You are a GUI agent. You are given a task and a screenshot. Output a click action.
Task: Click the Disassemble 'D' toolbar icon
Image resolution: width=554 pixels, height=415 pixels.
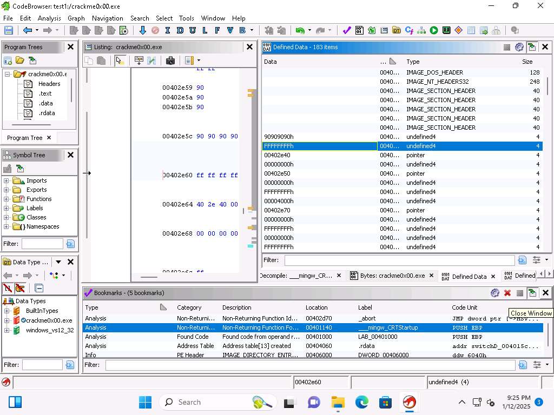tap(180, 30)
